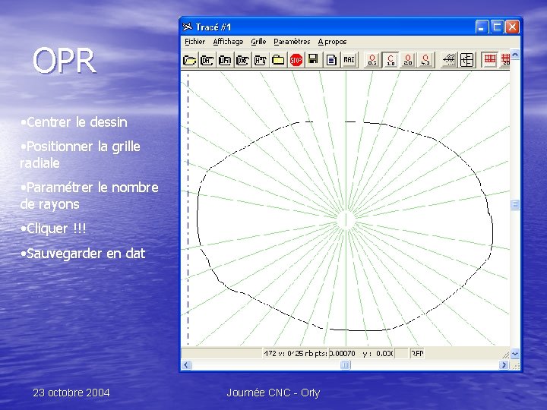The image size is (547, 410).
Task: Click the vertical scrollbar thumb
Action: (x=515, y=204)
